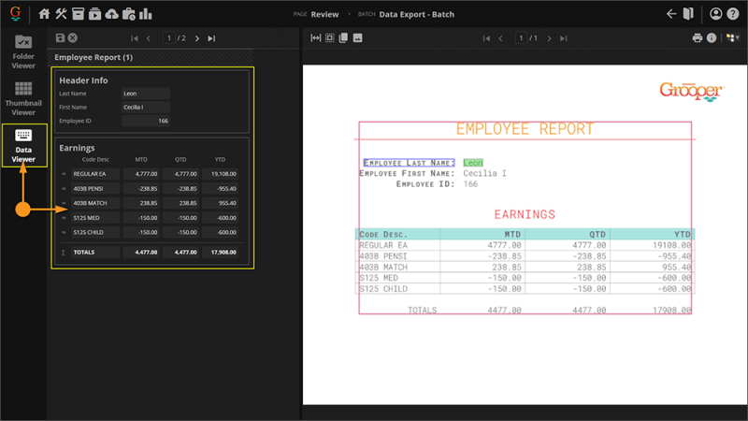748x421 pixels.
Task: Click the cloud upload icon
Action: coord(111,14)
